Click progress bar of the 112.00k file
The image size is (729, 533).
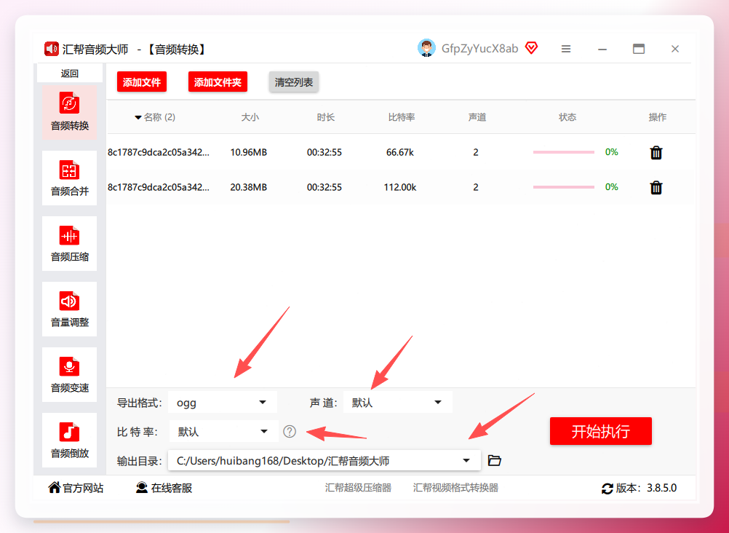click(564, 187)
